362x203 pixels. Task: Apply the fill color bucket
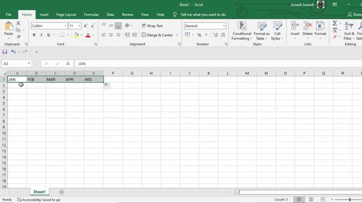(x=76, y=35)
